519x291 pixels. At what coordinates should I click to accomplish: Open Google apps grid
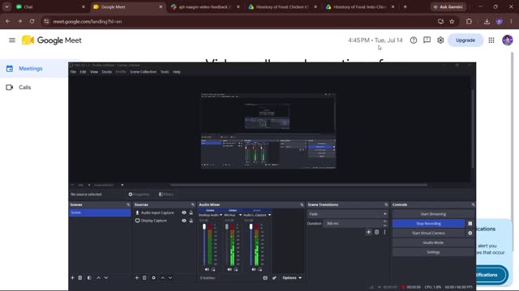[491, 40]
